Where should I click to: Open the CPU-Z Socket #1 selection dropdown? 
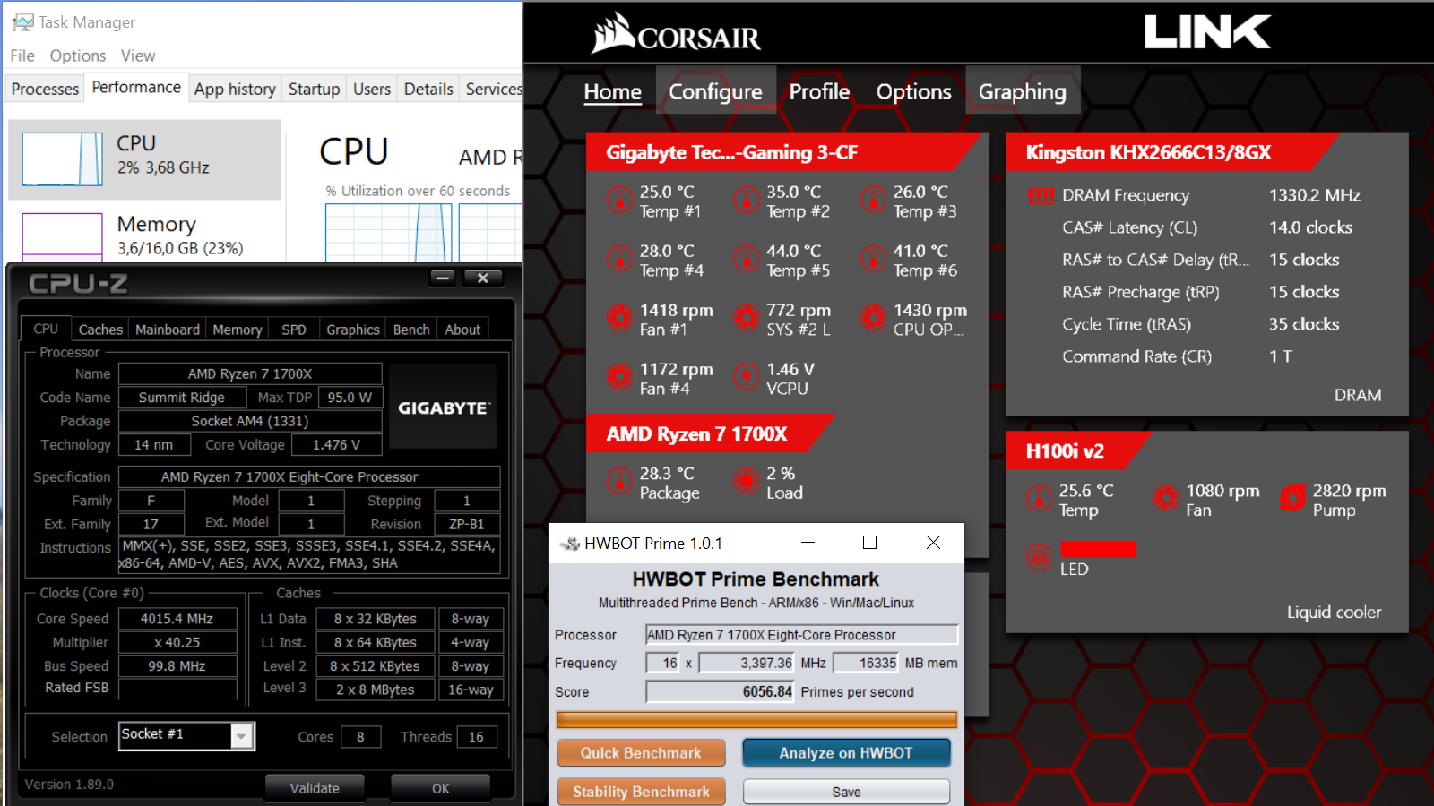coord(241,736)
